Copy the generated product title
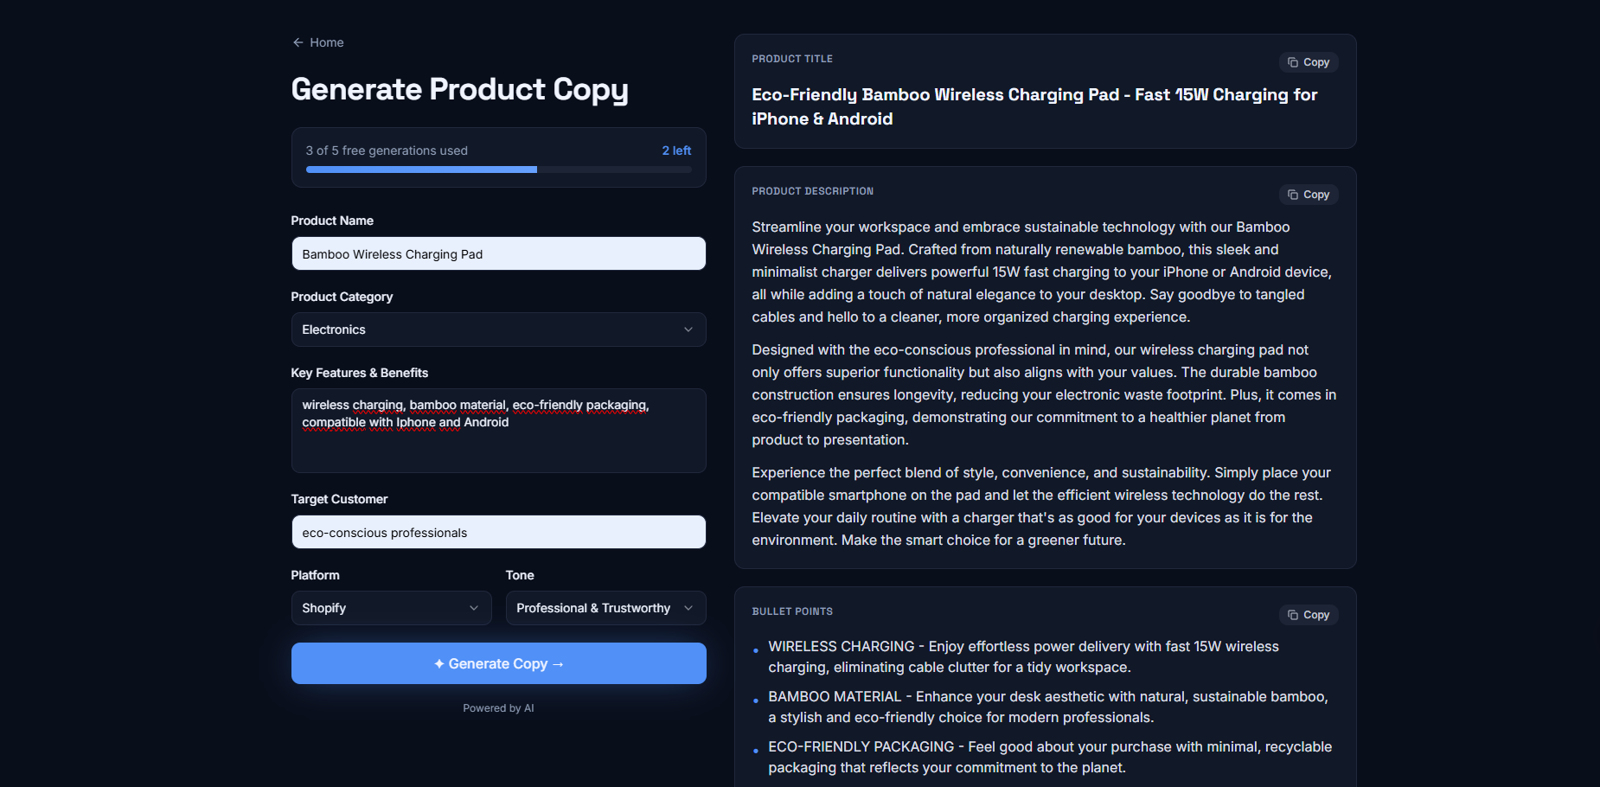 (x=1308, y=61)
